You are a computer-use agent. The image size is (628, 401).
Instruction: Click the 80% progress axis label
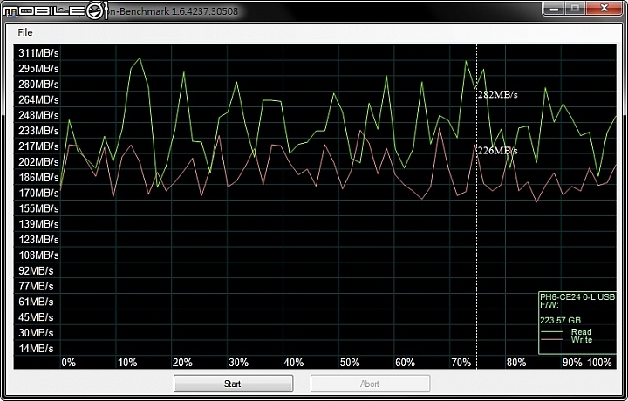(516, 363)
